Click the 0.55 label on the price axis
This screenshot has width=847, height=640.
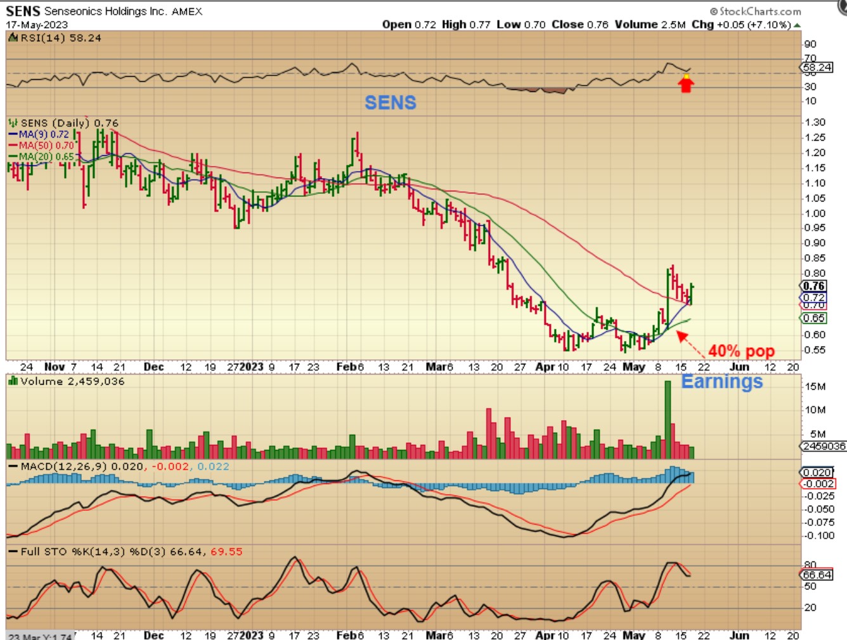(815, 350)
